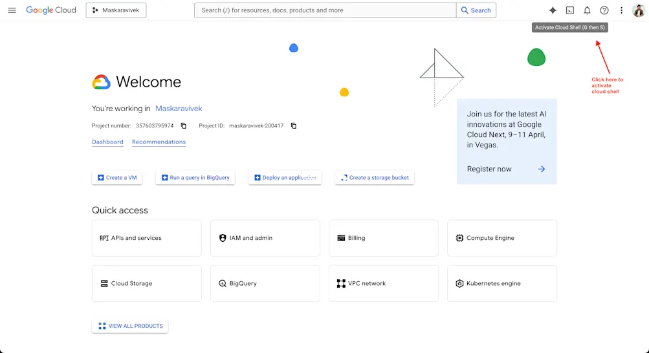Screen dimensions: 649x353
Task: Open the user account avatar
Action: click(x=638, y=10)
